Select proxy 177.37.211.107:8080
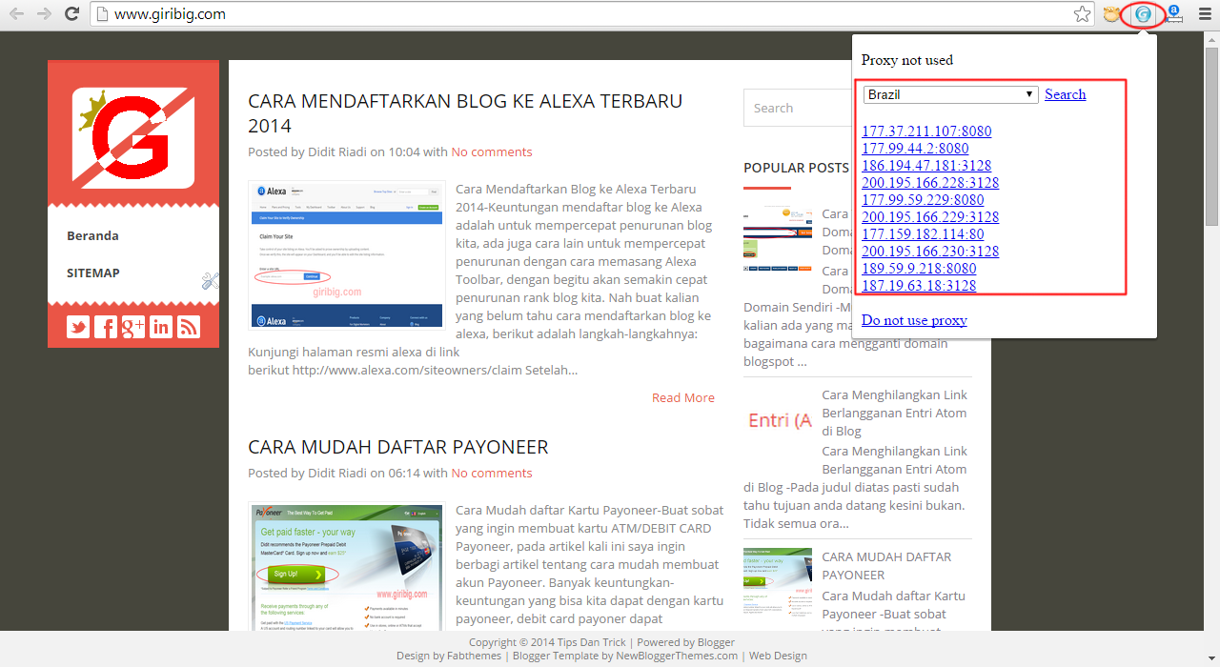Viewport: 1220px width, 667px height. 926,131
